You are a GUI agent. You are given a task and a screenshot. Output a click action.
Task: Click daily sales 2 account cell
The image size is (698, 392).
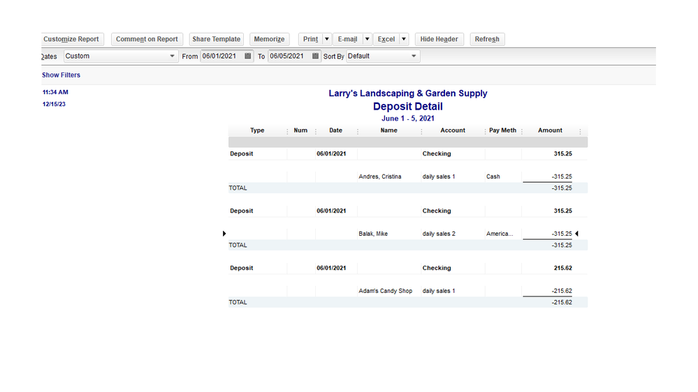click(x=439, y=234)
